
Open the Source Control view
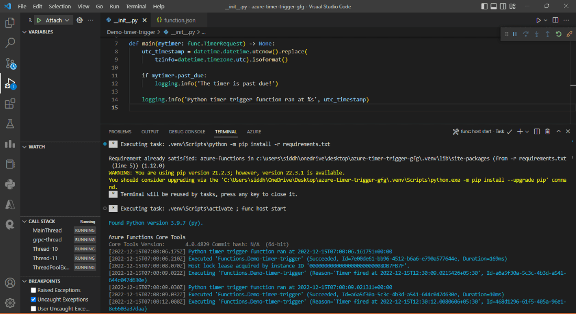(x=10, y=63)
